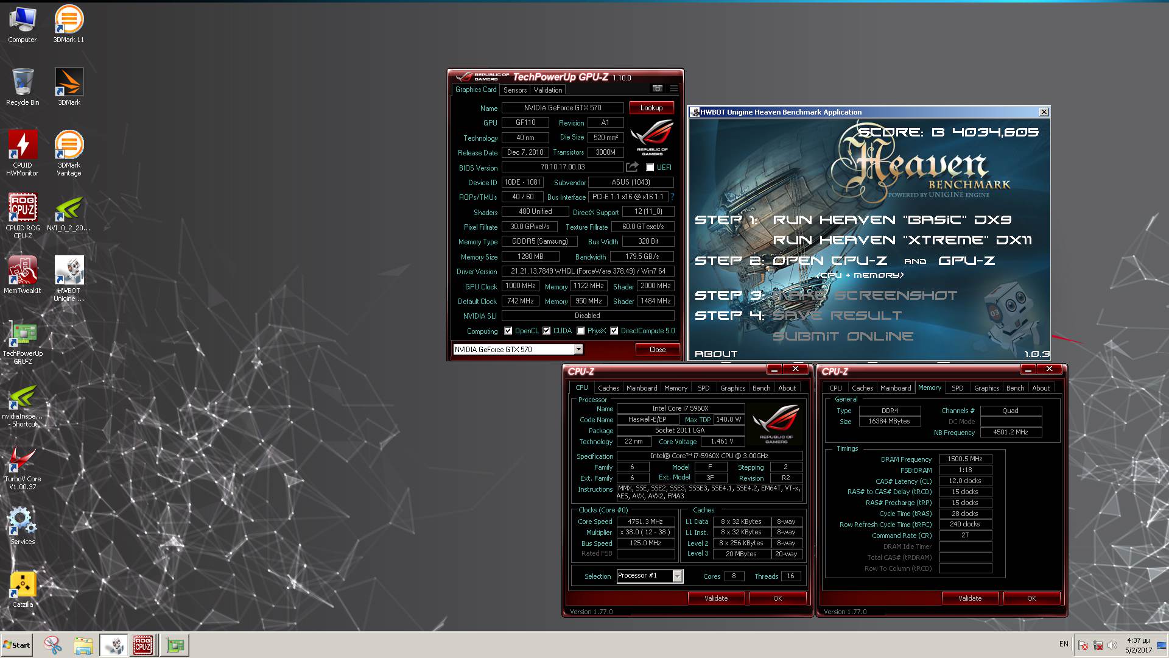The width and height of the screenshot is (1169, 658).
Task: Click the EN language indicator in tray
Action: (1064, 644)
